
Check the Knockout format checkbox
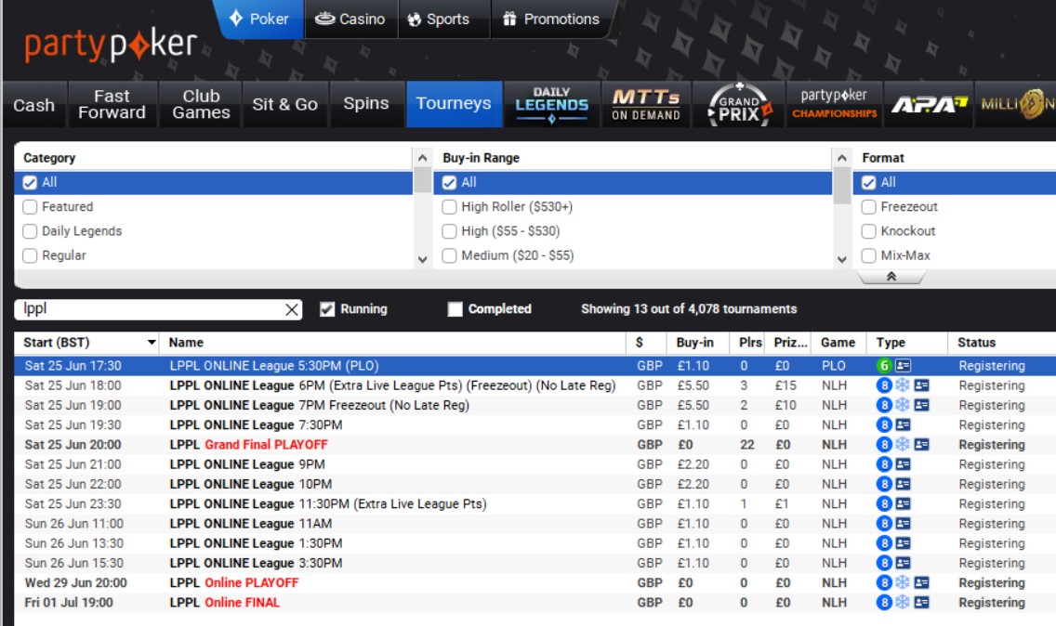(x=869, y=231)
